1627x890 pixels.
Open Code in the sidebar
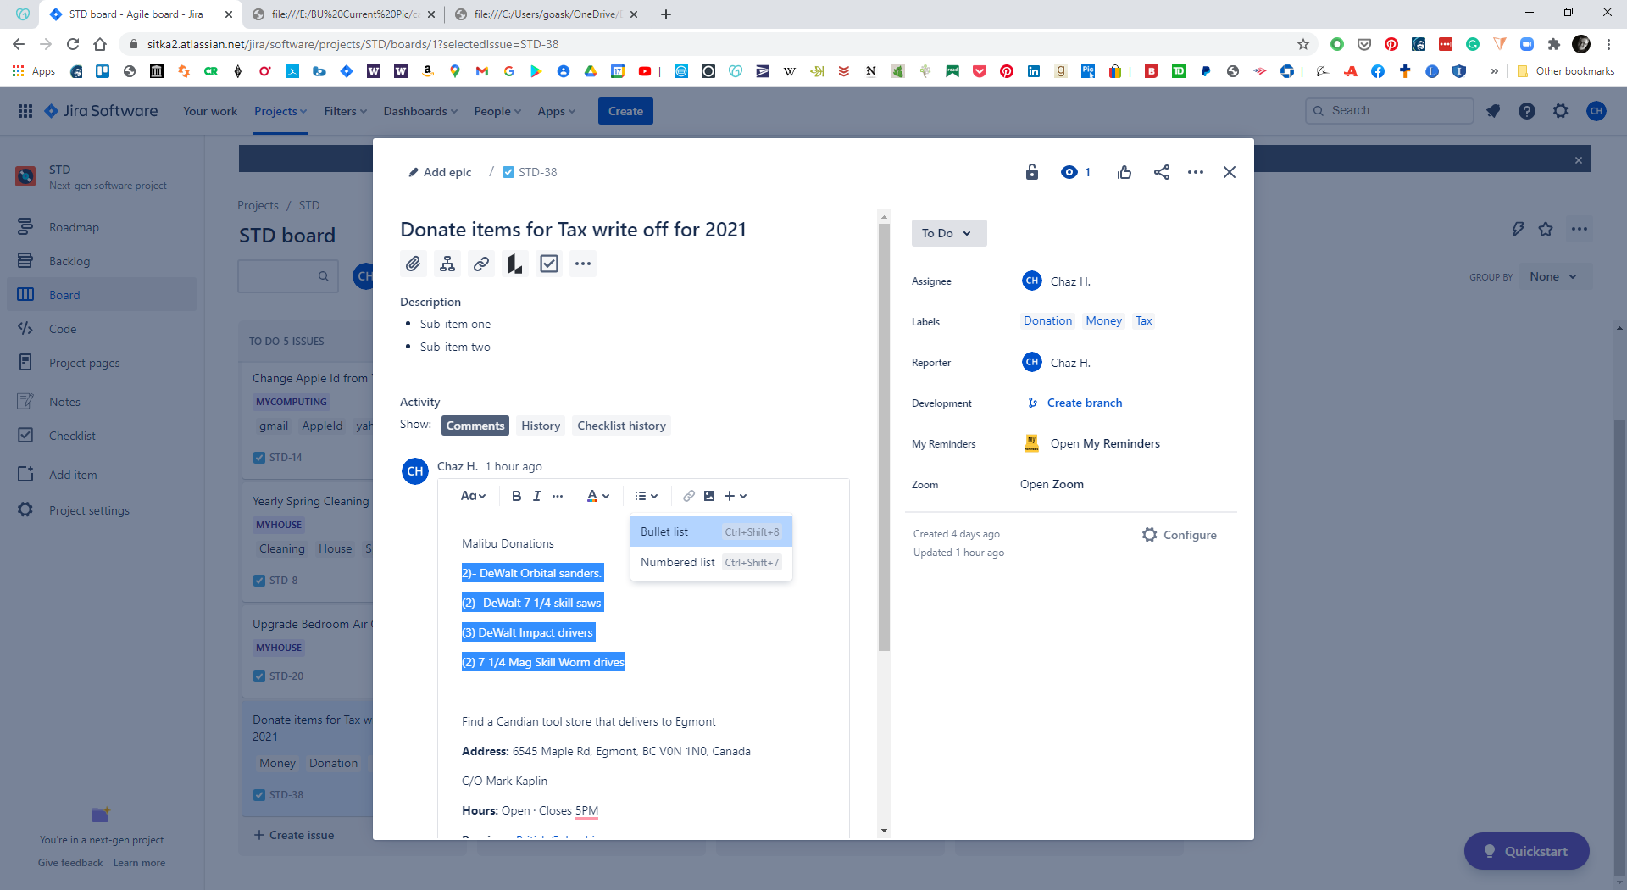tap(102, 329)
